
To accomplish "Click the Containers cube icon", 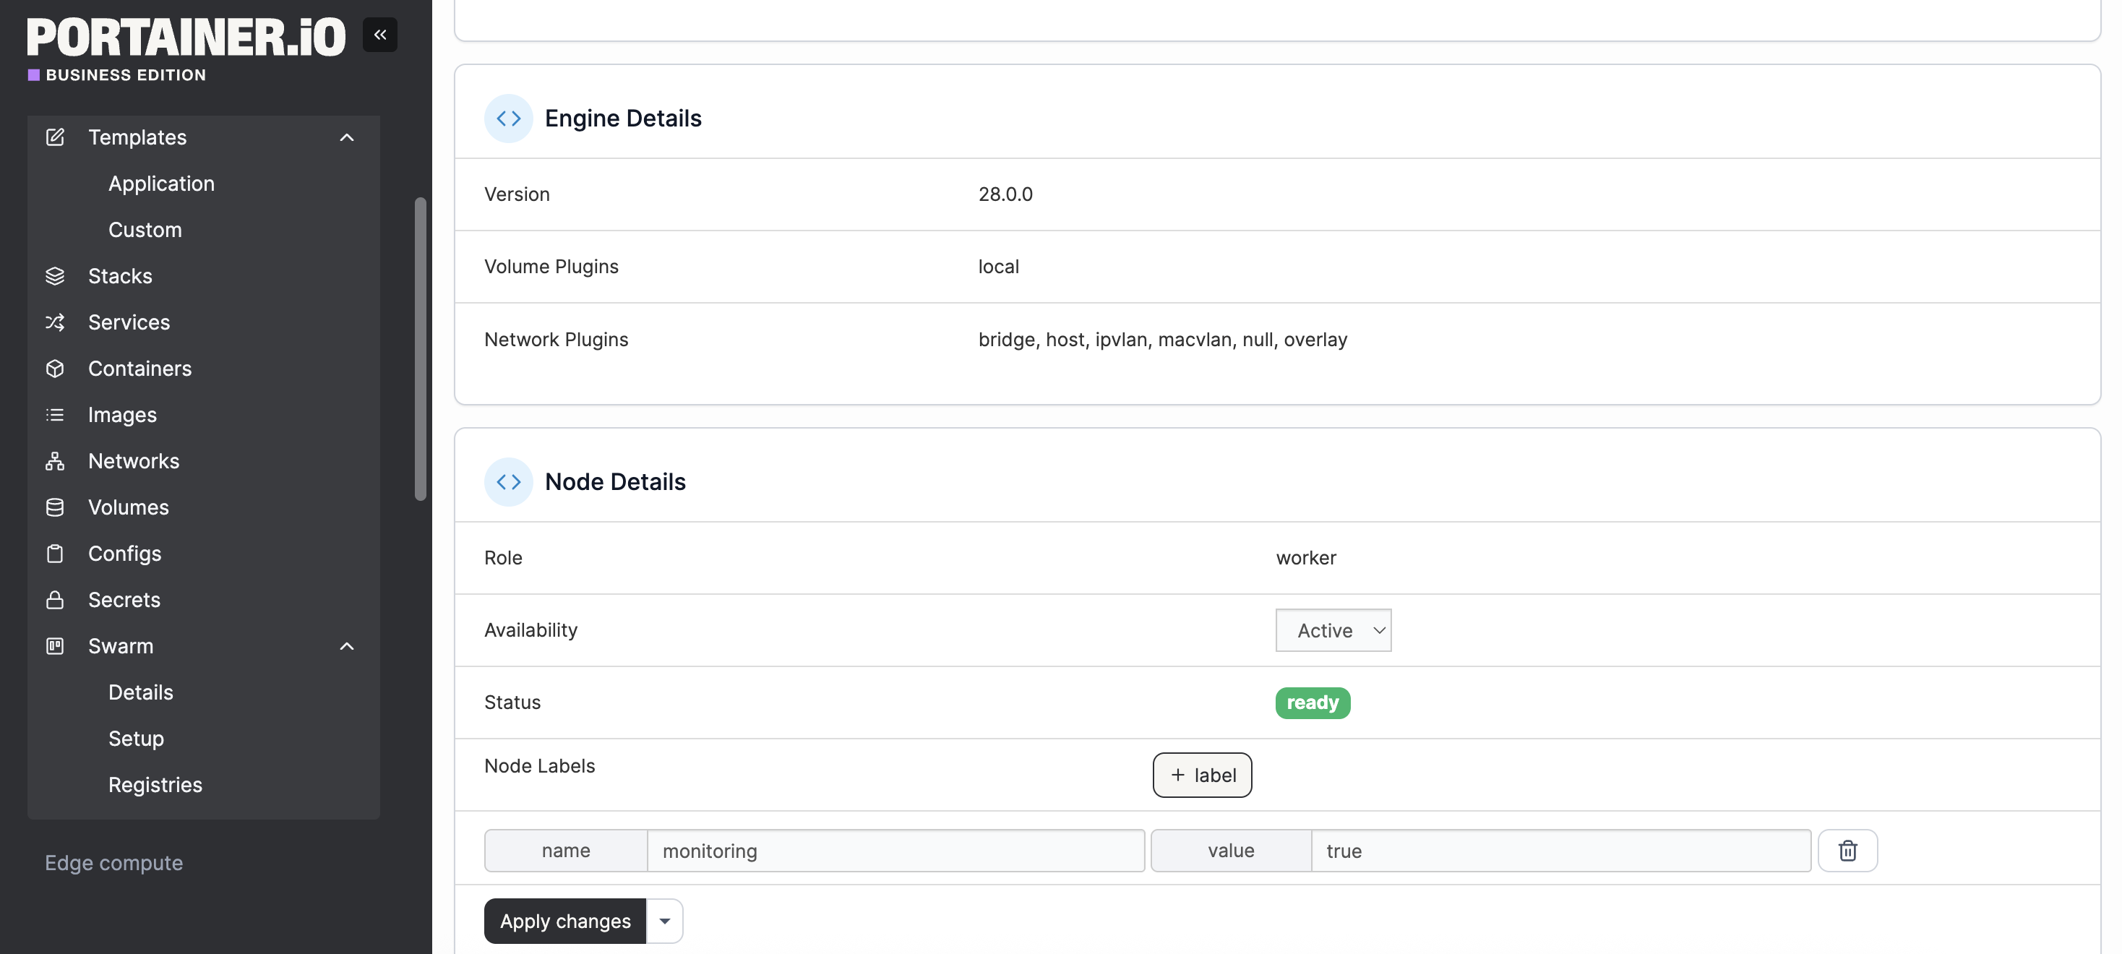I will tap(55, 369).
